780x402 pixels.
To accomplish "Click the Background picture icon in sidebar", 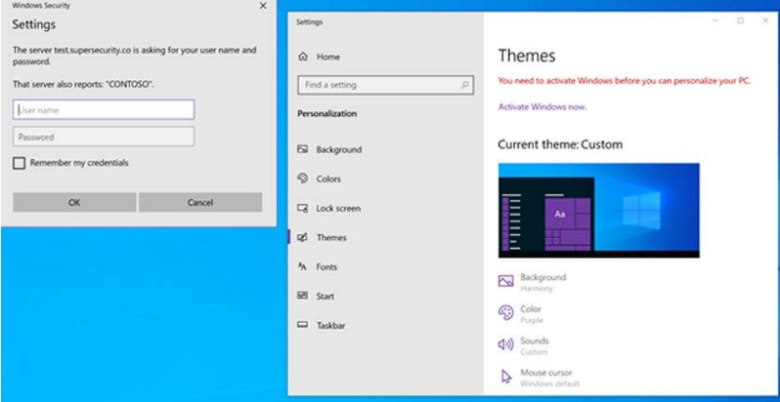I will tap(303, 149).
